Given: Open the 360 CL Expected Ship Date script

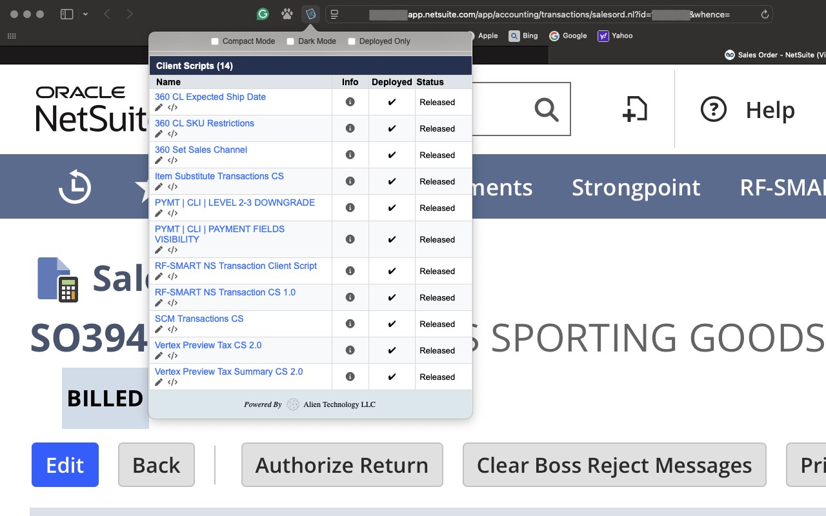Looking at the screenshot, I should 210,97.
